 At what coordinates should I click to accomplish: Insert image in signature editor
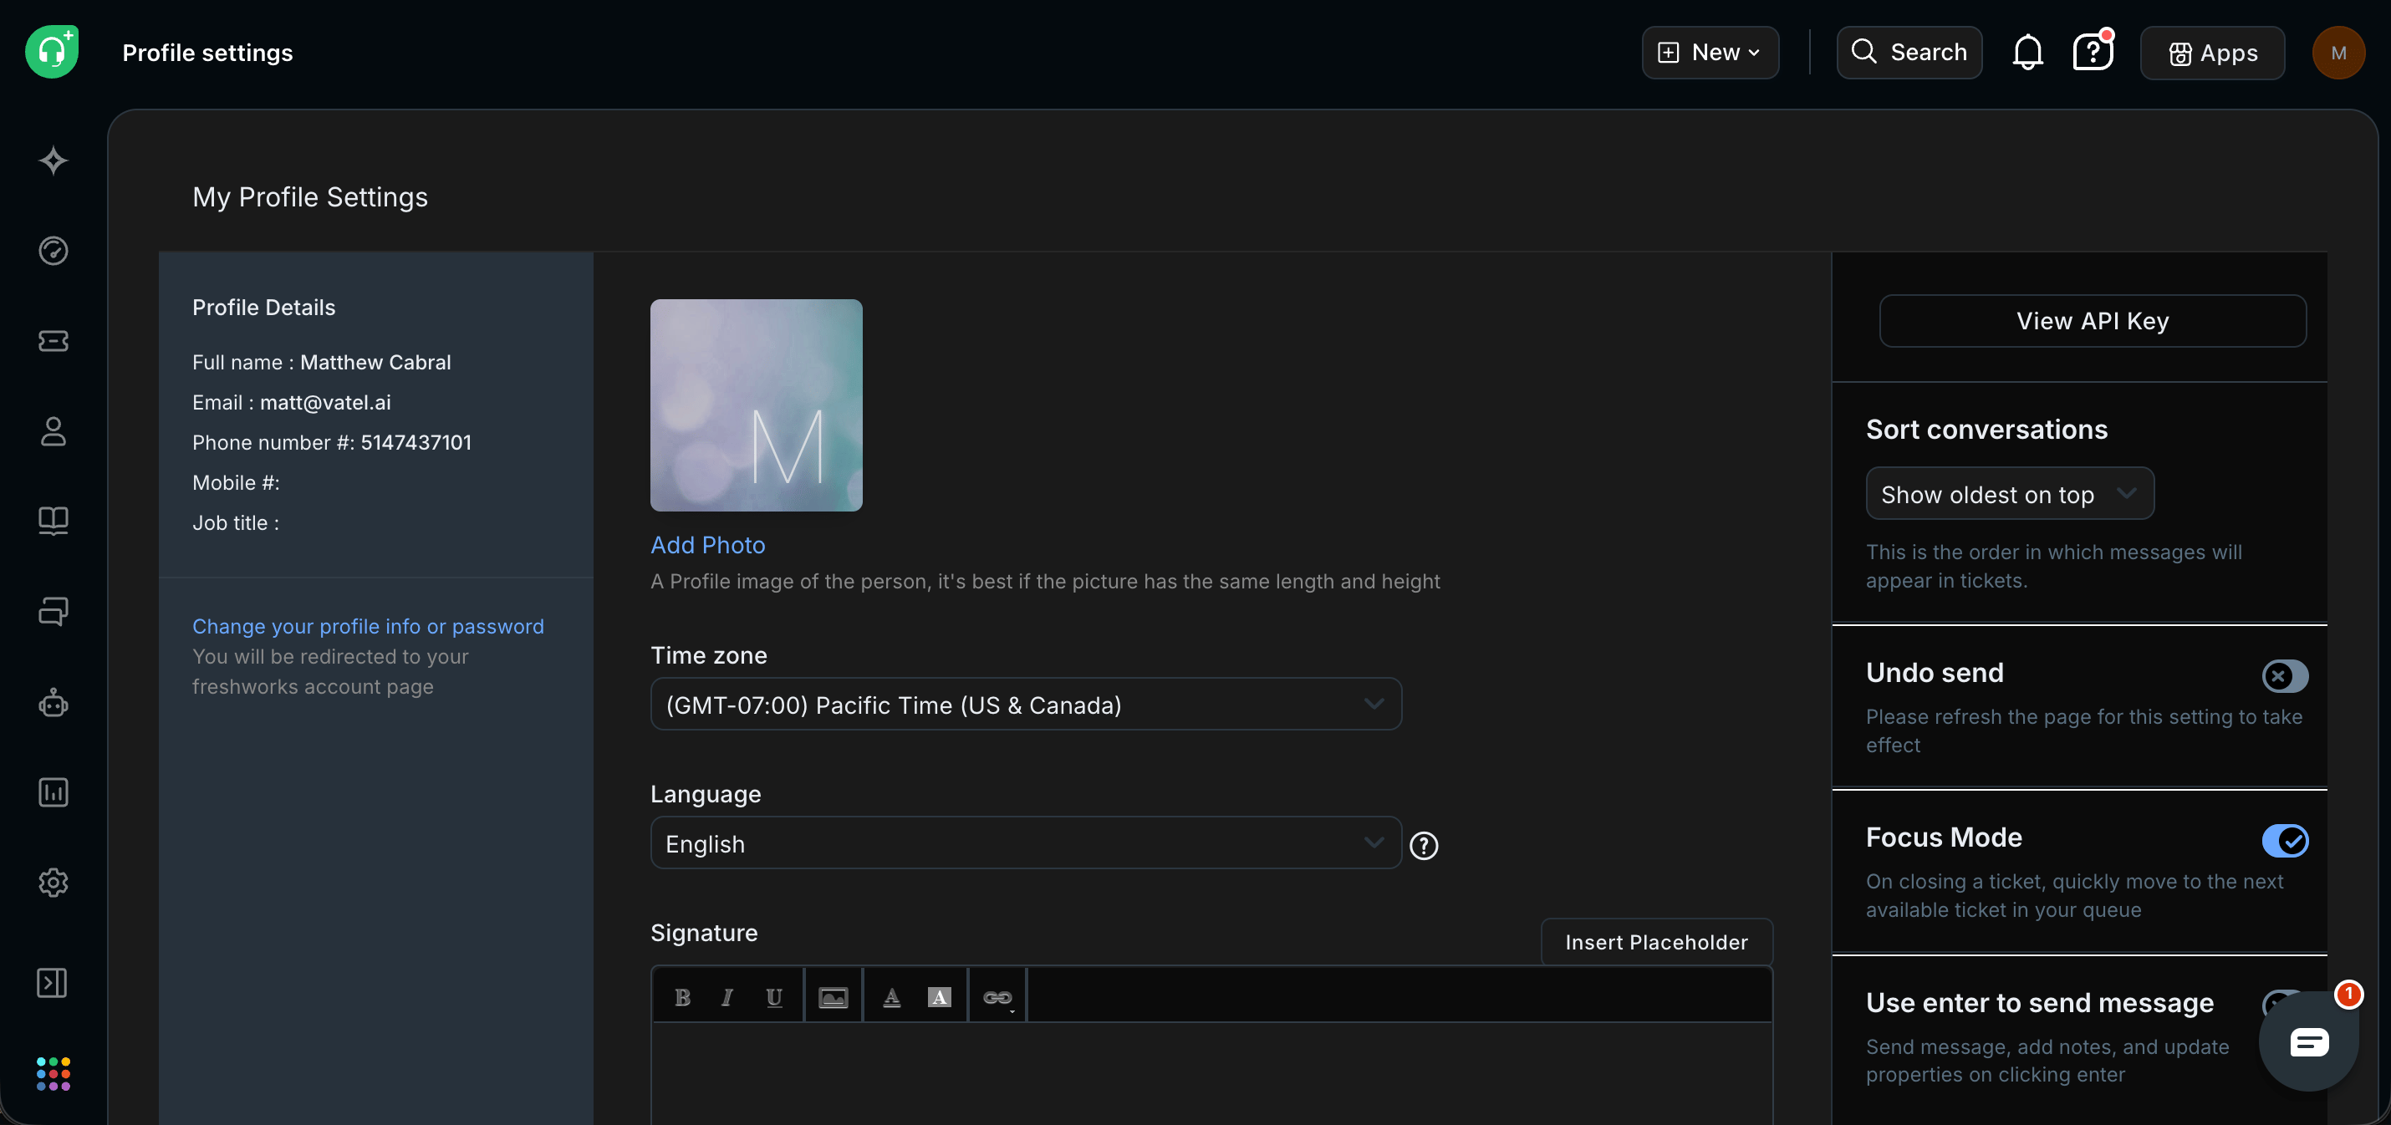coord(833,996)
